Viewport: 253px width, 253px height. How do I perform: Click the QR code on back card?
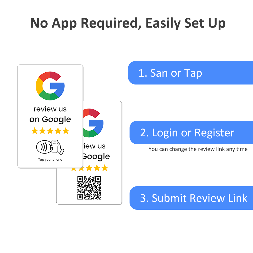(89, 188)
